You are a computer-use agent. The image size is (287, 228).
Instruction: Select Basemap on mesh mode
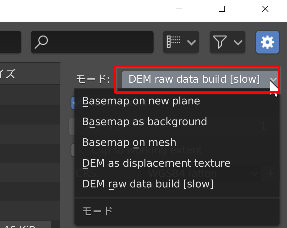(129, 142)
